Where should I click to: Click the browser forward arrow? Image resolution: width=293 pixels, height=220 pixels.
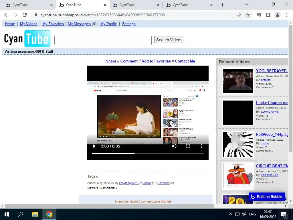(x=15, y=15)
